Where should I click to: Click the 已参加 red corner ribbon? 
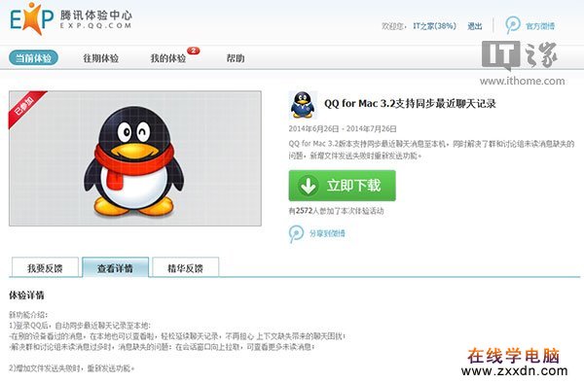pyautogui.click(x=25, y=108)
